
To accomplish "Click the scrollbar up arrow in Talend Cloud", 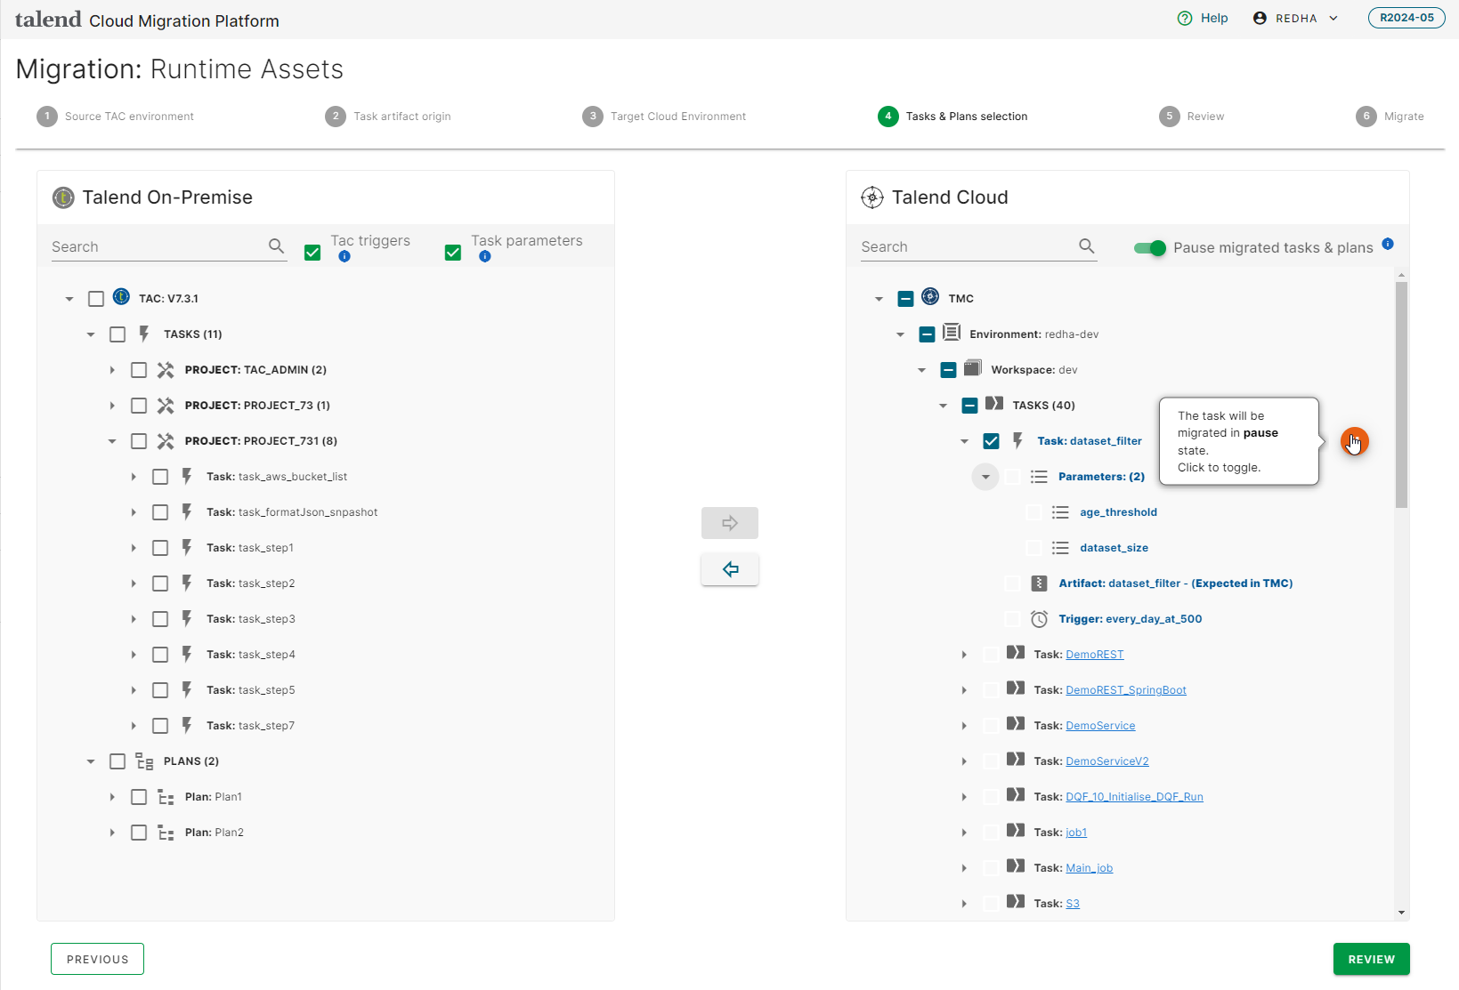I will [1401, 275].
